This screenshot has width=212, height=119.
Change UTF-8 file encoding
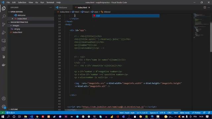[x=162, y=113]
